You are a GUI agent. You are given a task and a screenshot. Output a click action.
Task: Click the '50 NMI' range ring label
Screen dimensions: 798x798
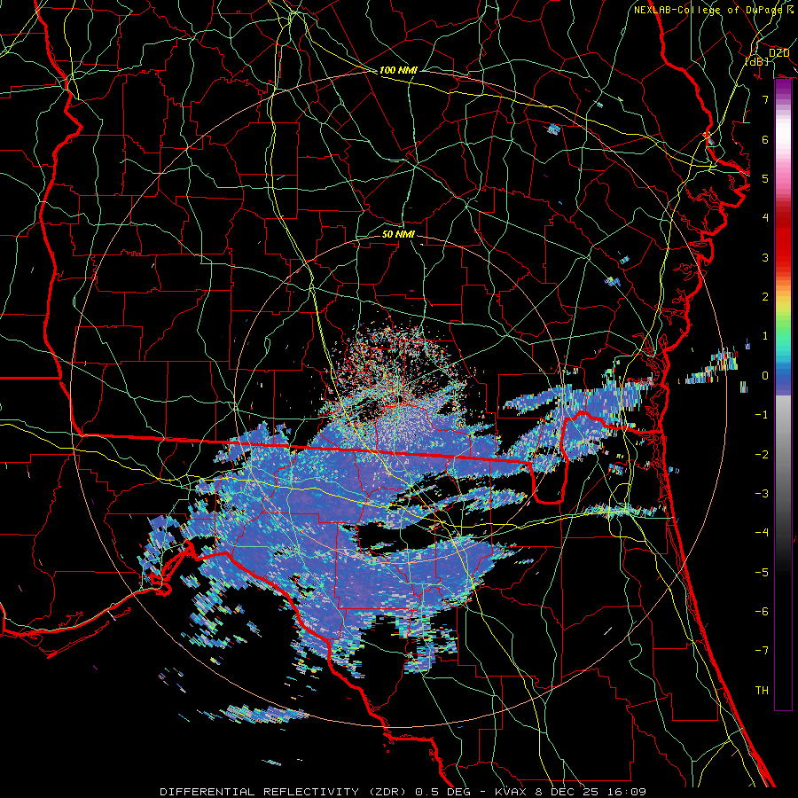[x=398, y=234]
